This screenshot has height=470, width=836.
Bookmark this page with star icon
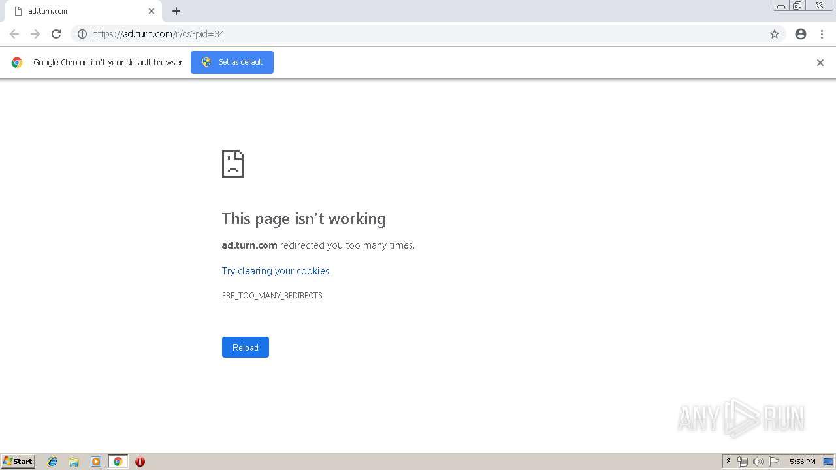tap(775, 34)
